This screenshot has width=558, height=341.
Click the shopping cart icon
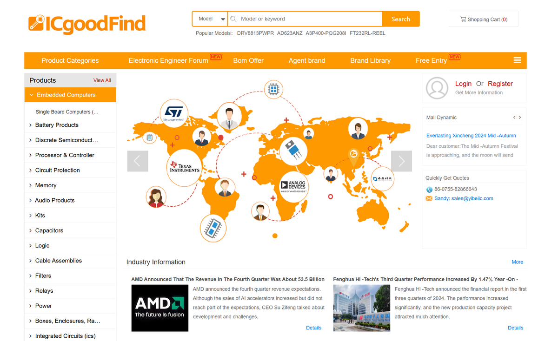pos(463,19)
